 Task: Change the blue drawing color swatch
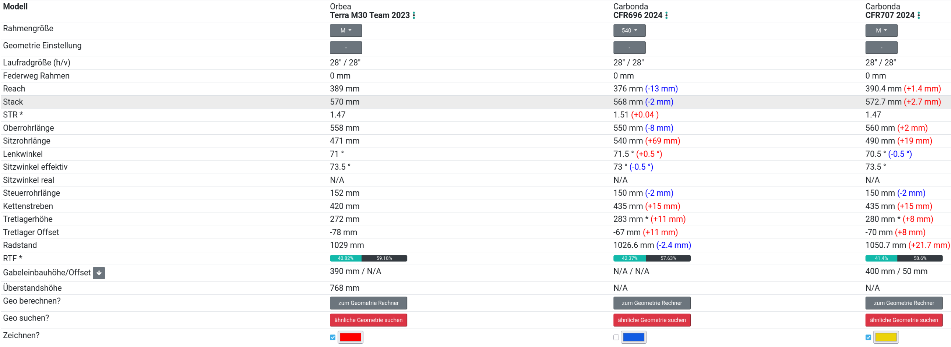[633, 337]
